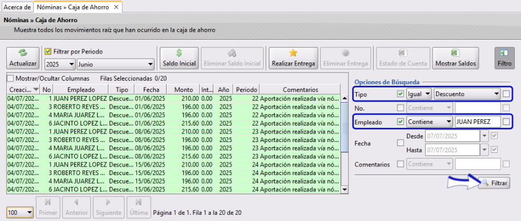521x221 pixels.
Task: Toggle the Filtro panel button
Action: [x=504, y=58]
